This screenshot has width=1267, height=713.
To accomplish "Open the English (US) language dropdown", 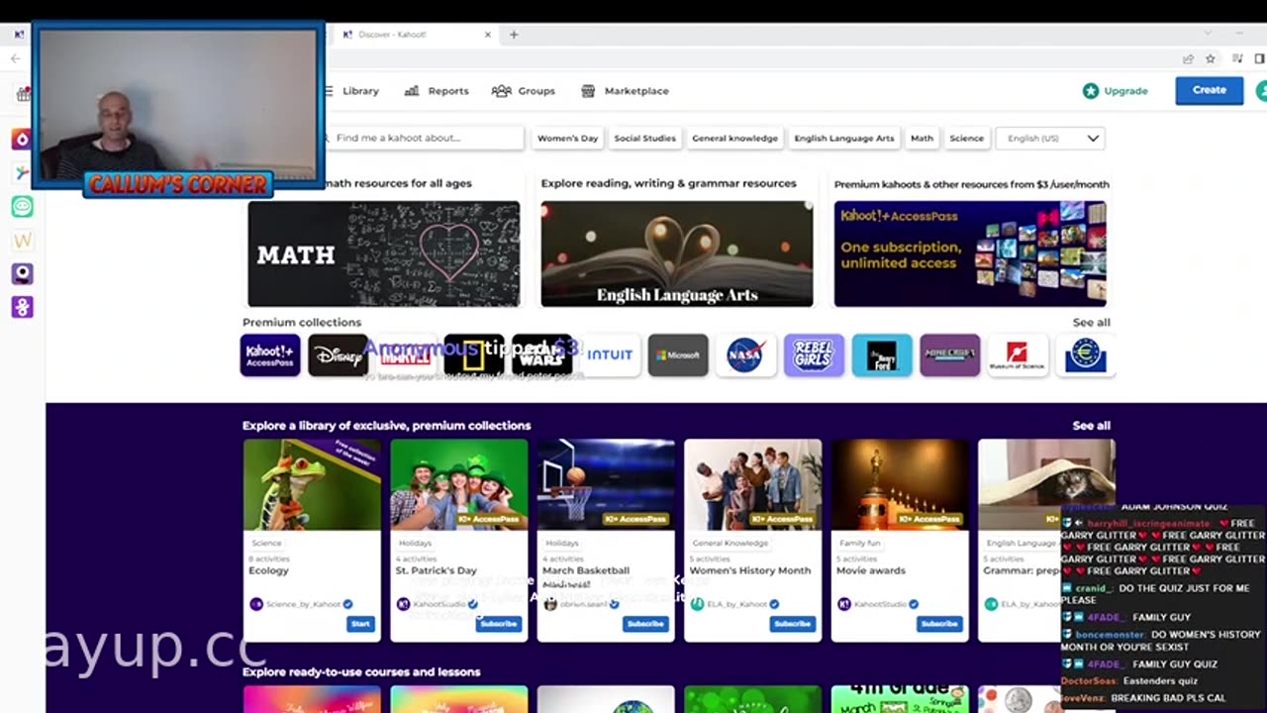I will 1050,139.
